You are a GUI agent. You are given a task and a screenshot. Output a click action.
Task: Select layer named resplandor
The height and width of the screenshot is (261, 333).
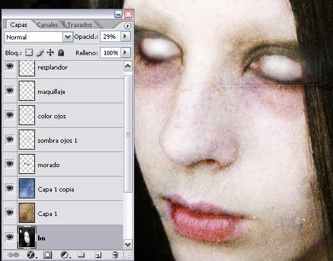click(x=52, y=68)
